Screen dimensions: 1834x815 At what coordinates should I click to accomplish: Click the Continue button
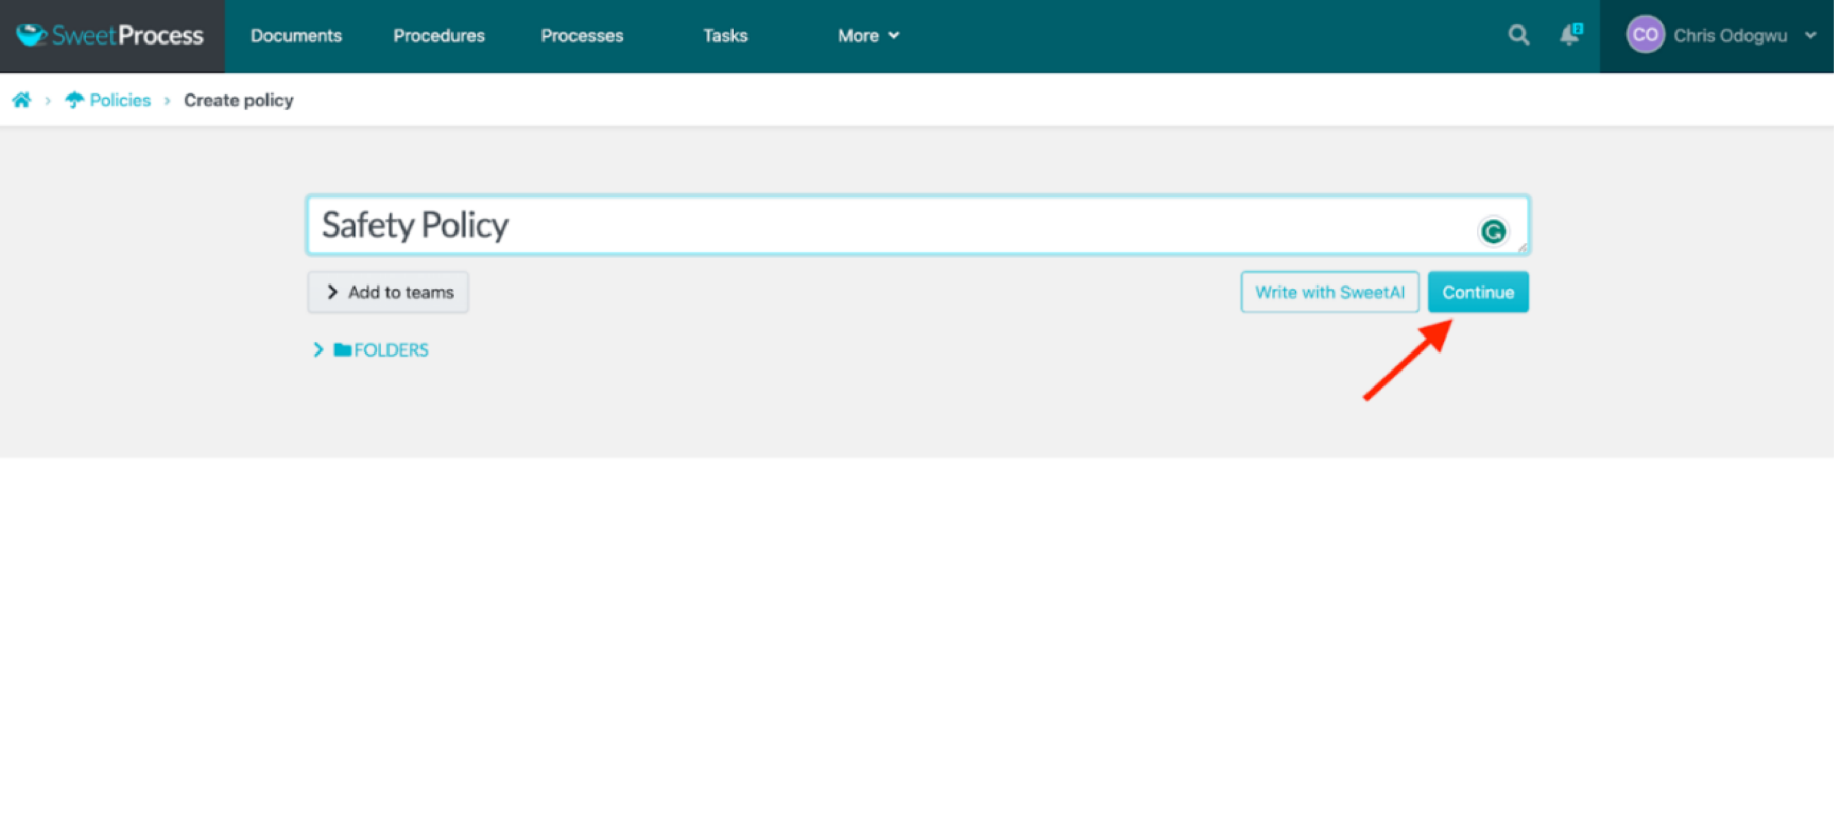(x=1476, y=292)
